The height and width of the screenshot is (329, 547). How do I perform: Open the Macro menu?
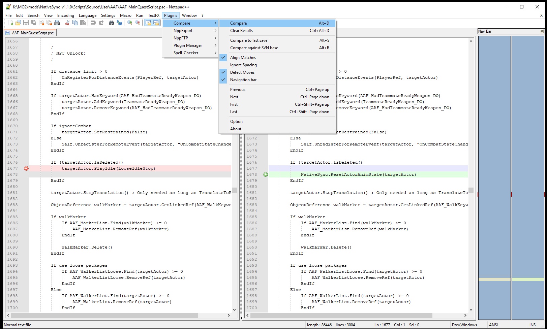coord(125,15)
